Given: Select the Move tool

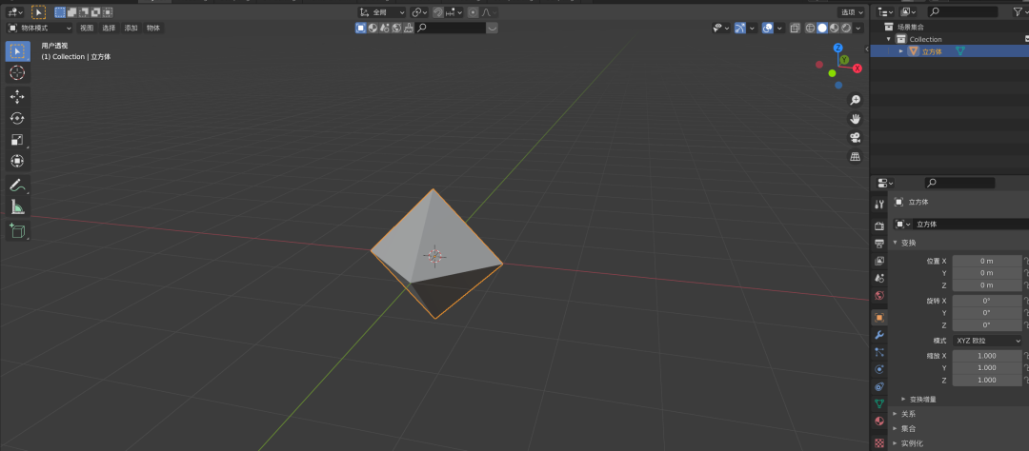Looking at the screenshot, I should (18, 97).
